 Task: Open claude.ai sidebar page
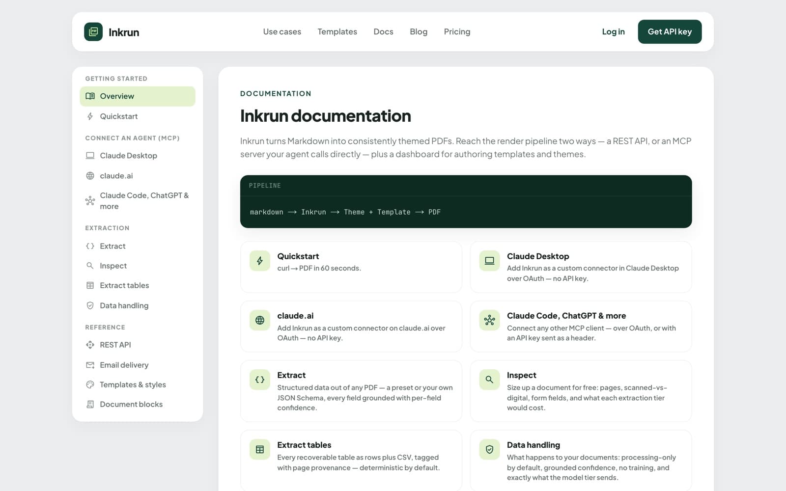pyautogui.click(x=138, y=176)
